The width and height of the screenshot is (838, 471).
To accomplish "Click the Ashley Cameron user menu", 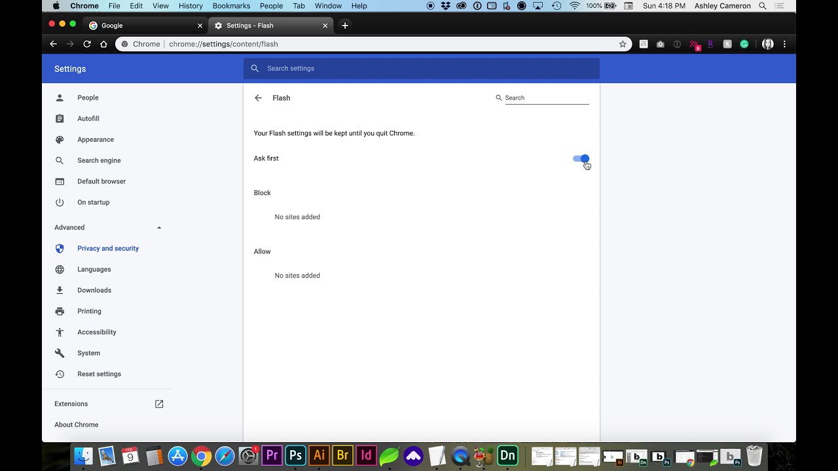I will pyautogui.click(x=722, y=6).
